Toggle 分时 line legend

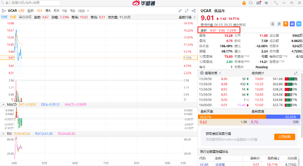click(4, 17)
